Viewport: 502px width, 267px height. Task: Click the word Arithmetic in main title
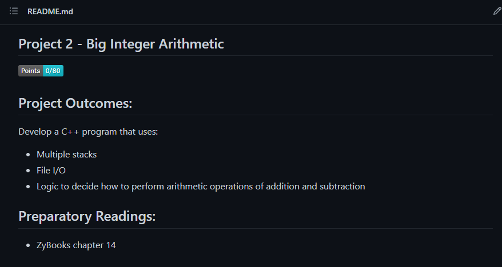coord(191,44)
